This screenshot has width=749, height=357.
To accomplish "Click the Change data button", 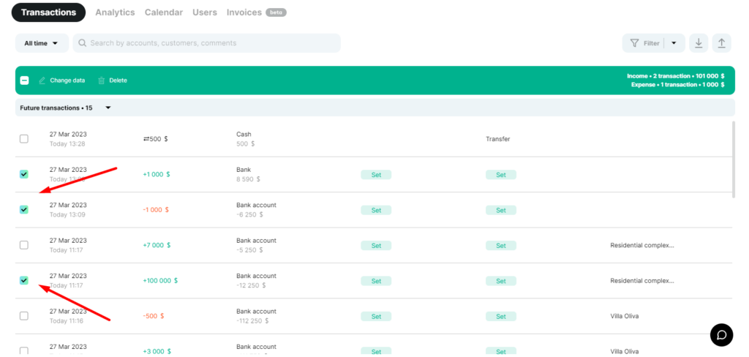I will pyautogui.click(x=61, y=80).
